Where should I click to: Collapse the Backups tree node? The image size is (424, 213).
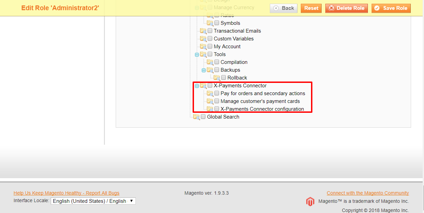(x=203, y=70)
